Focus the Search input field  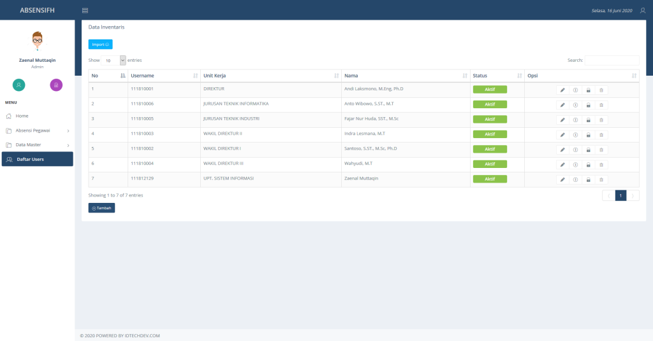(612, 60)
